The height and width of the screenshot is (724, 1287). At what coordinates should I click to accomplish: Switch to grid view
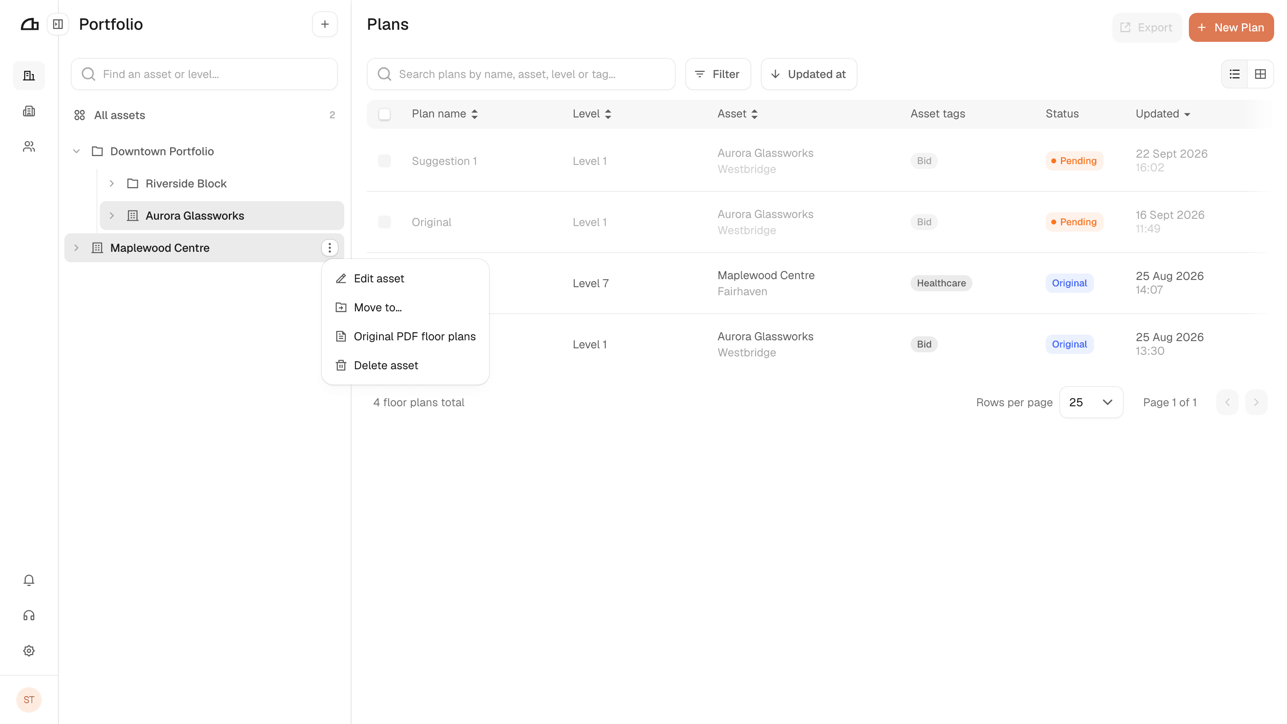pos(1260,74)
